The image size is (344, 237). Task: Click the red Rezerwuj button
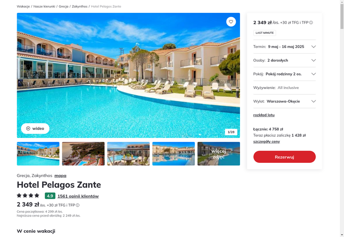click(284, 157)
